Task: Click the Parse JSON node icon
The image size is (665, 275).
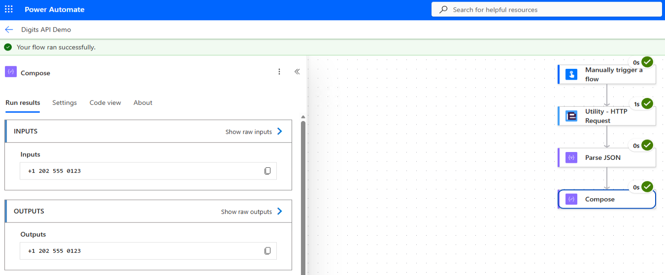Action: point(571,158)
